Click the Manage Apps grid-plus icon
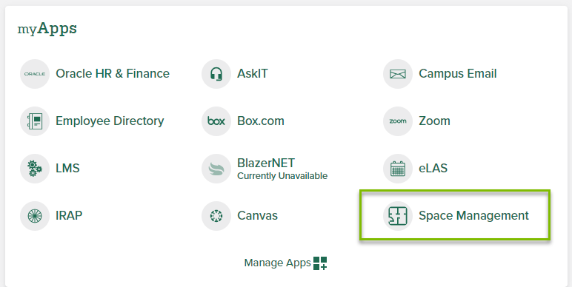This screenshot has height=287, width=572. tap(320, 263)
